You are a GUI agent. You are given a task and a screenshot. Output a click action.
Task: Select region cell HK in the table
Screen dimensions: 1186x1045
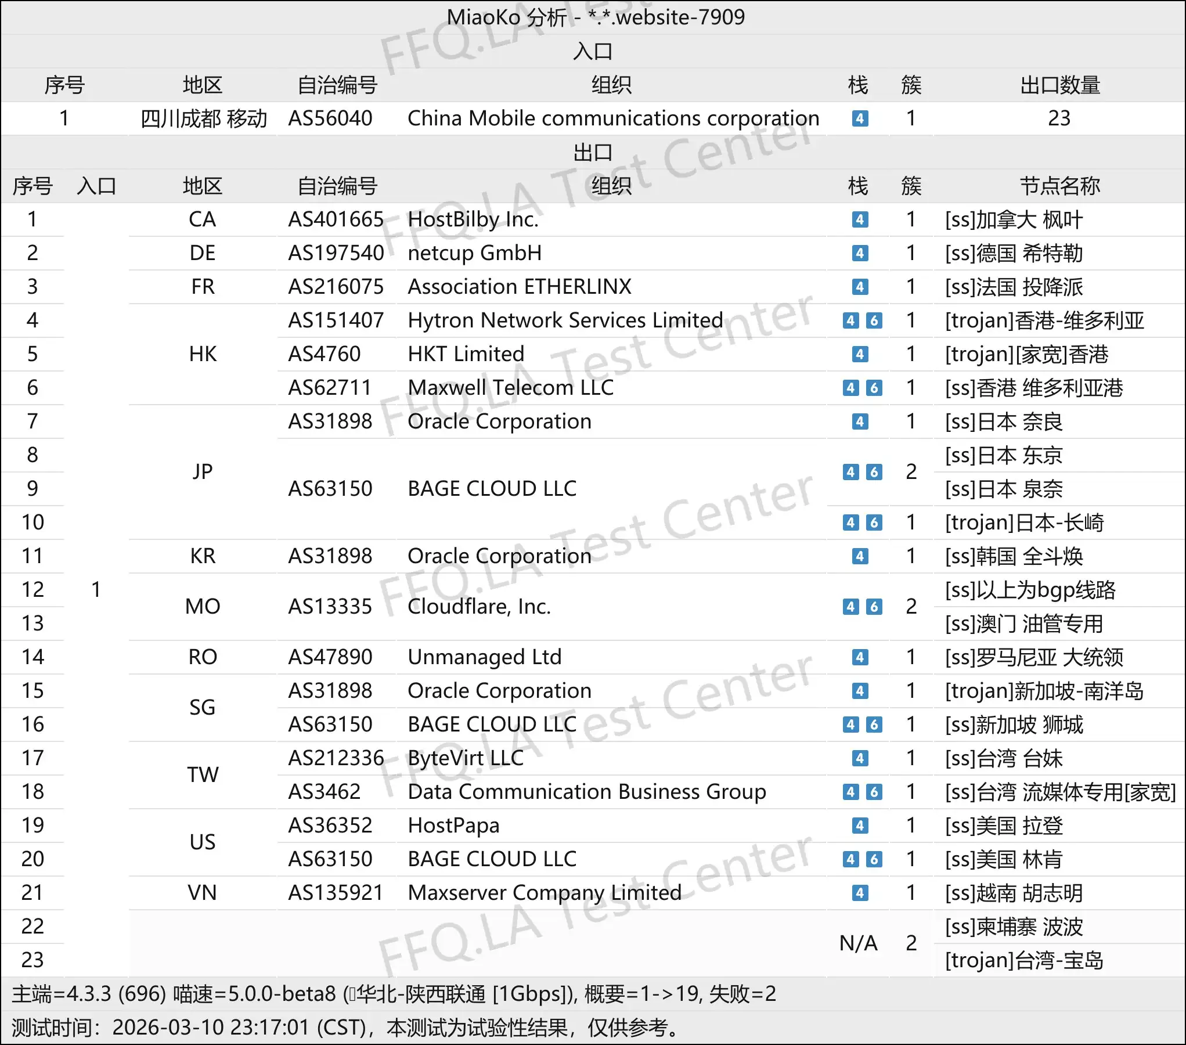(x=201, y=354)
